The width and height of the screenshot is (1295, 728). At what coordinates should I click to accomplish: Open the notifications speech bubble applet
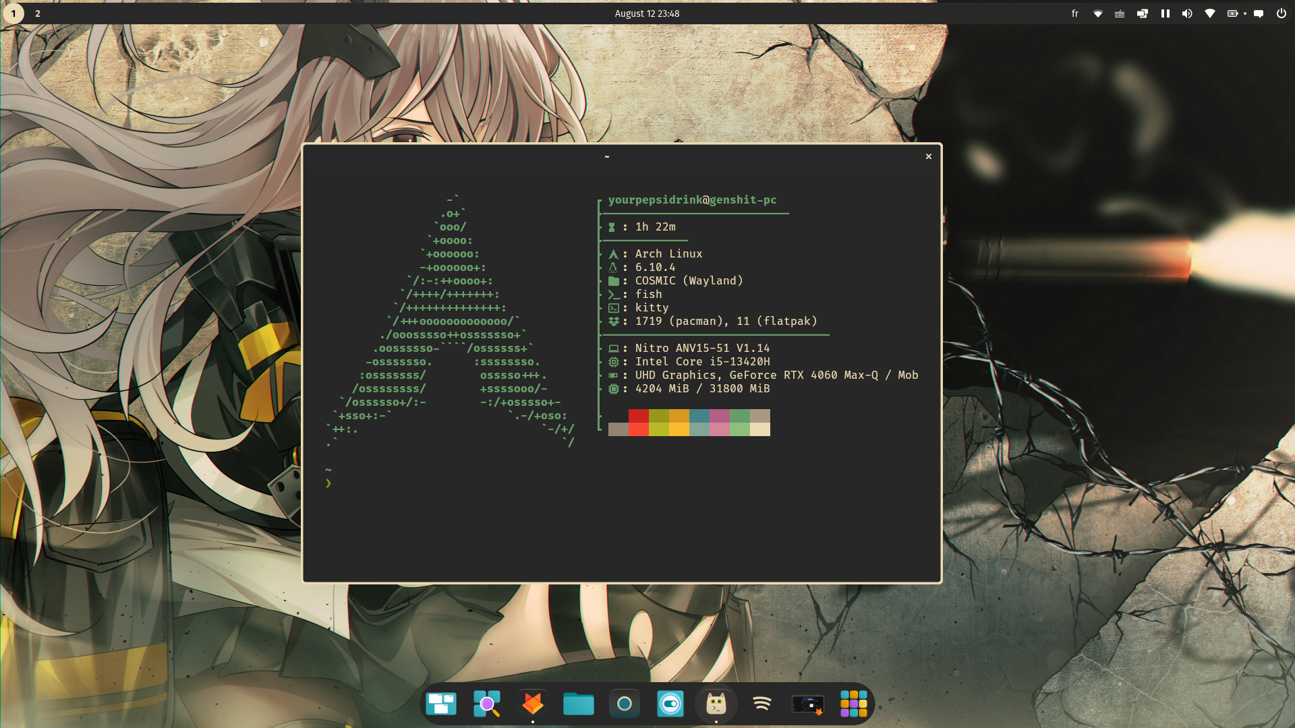point(1259,13)
